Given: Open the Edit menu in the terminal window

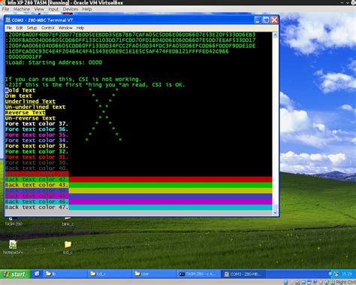Looking at the screenshot, I should tap(20, 28).
